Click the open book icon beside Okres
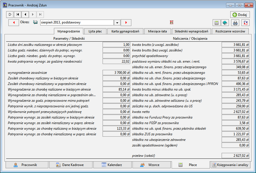 (35, 22)
